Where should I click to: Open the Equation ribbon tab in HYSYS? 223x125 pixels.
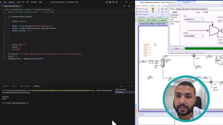[152, 6]
